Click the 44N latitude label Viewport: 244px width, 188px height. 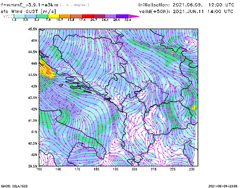[x=34, y=63]
